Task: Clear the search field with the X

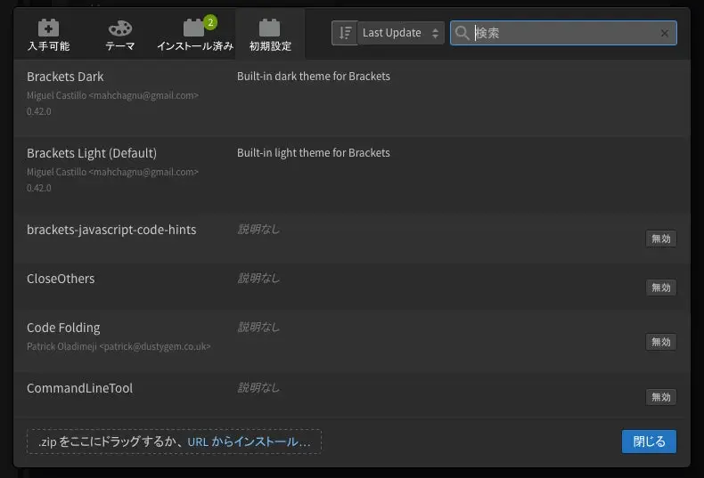Action: [665, 33]
